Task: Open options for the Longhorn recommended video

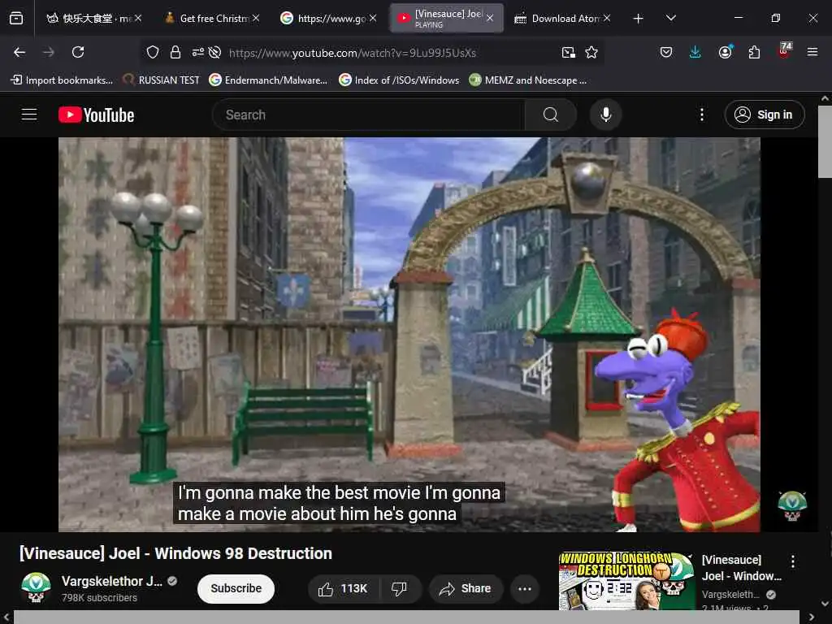Action: pos(792,561)
